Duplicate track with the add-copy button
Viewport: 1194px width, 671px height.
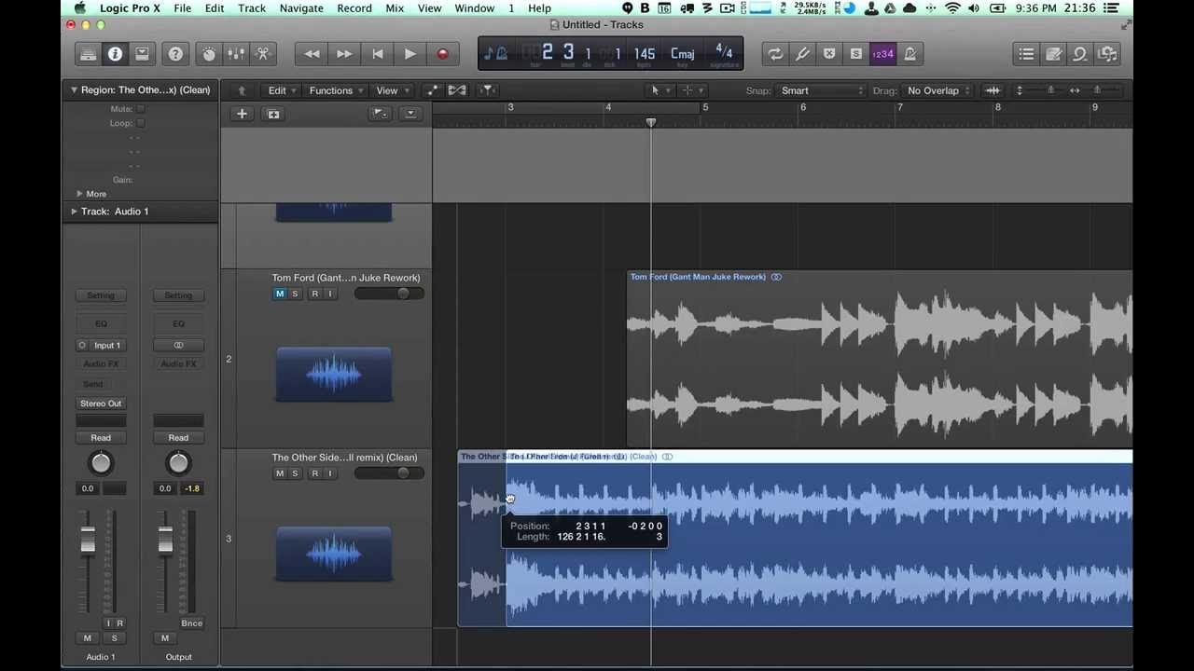(x=273, y=114)
